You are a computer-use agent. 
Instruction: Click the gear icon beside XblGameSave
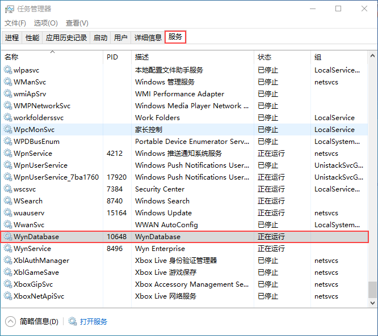click(8, 272)
